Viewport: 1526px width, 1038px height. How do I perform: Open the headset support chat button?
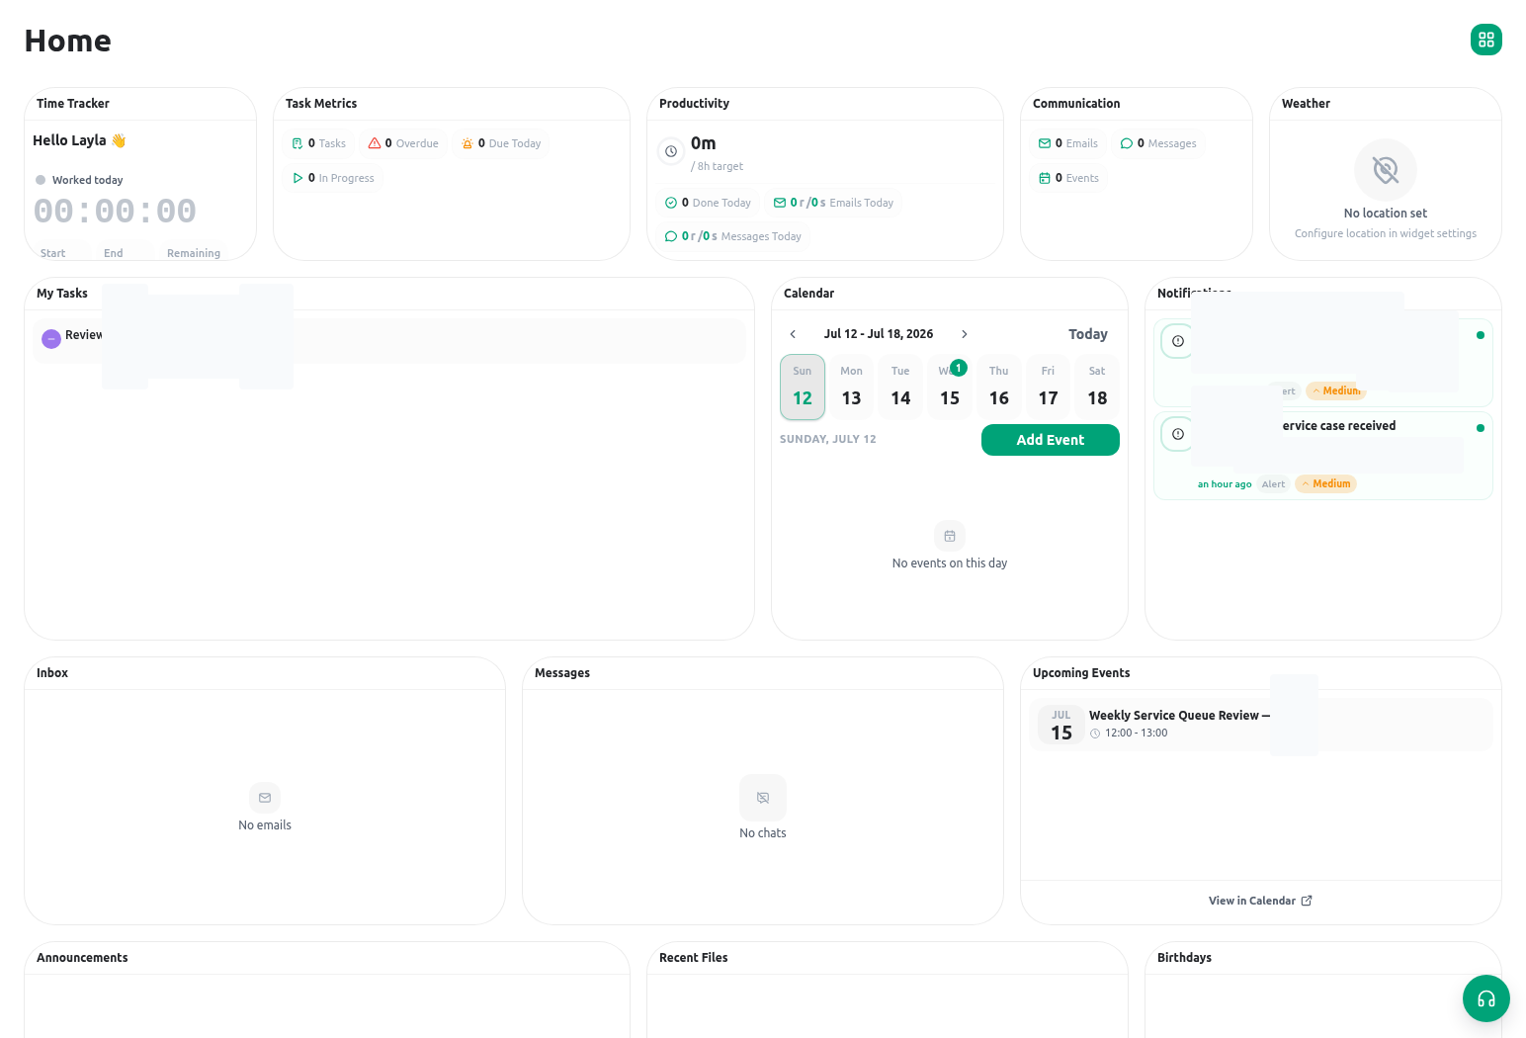click(x=1485, y=998)
